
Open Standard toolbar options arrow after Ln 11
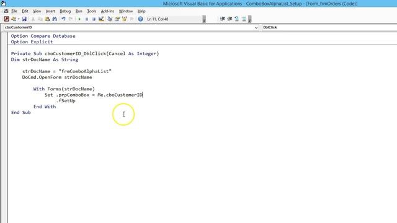click(204, 19)
